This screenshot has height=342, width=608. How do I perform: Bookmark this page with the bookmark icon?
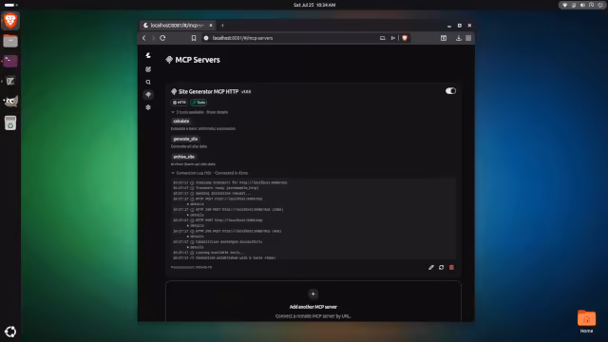194,38
